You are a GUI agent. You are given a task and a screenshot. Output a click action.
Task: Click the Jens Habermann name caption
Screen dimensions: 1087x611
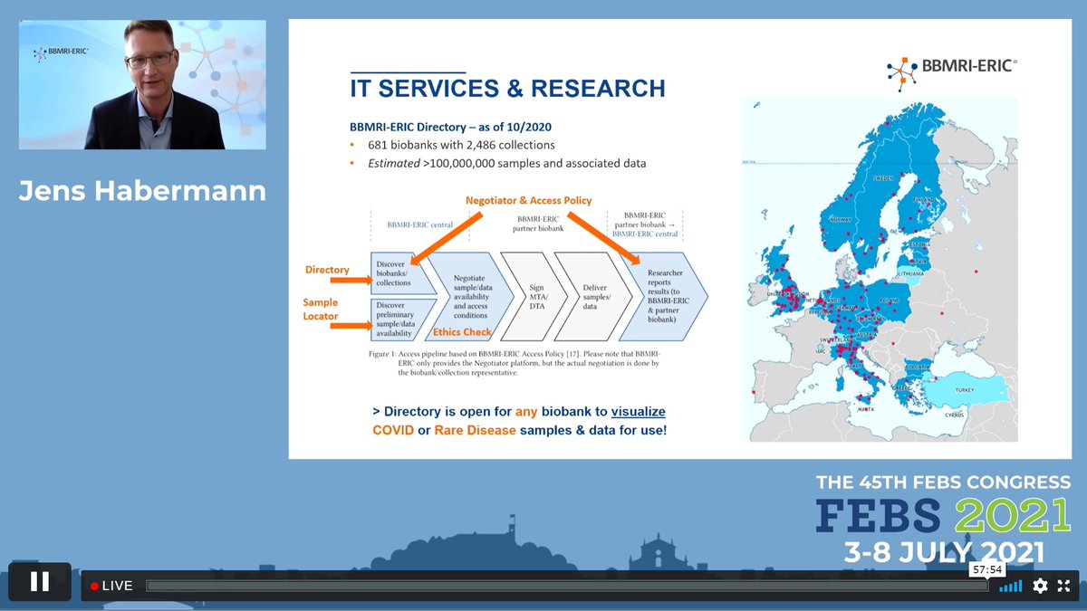(142, 191)
